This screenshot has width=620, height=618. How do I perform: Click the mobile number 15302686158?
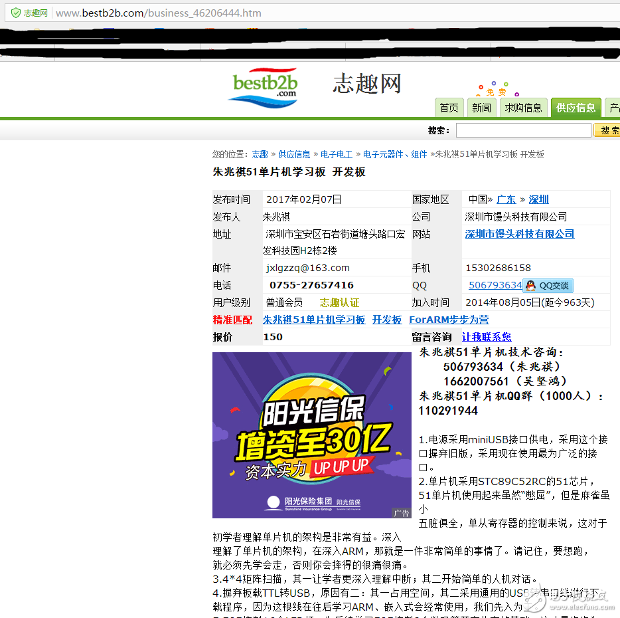click(499, 268)
